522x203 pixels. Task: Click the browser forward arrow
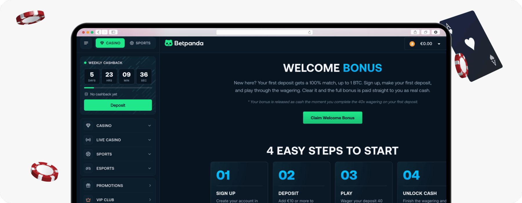coord(105,32)
